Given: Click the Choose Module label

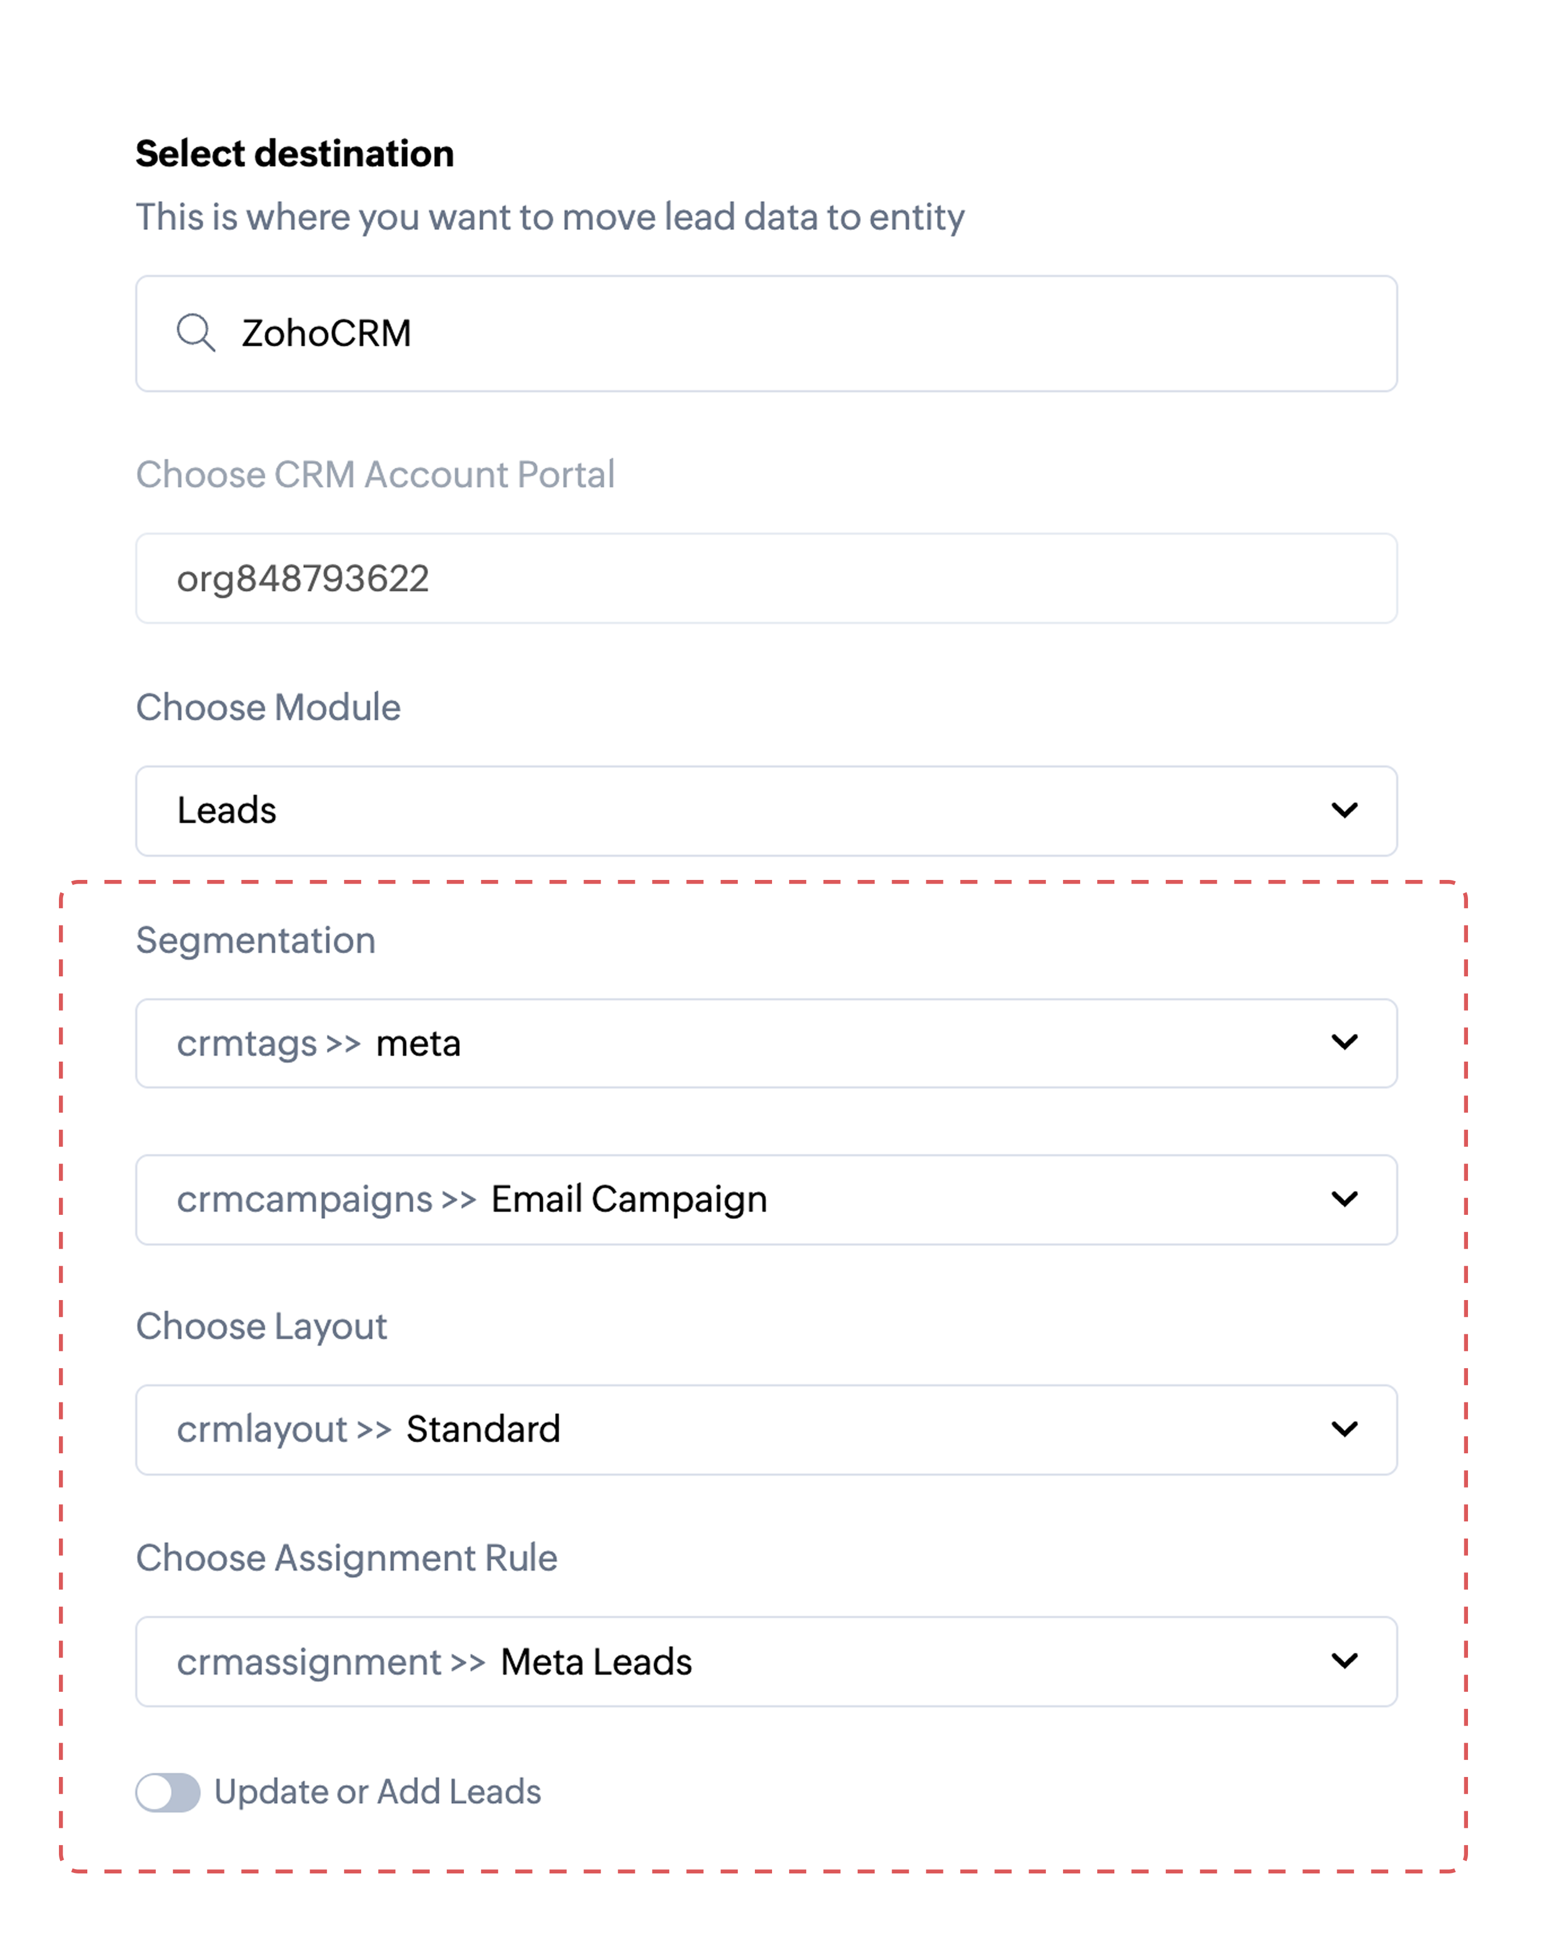Looking at the screenshot, I should [x=268, y=707].
